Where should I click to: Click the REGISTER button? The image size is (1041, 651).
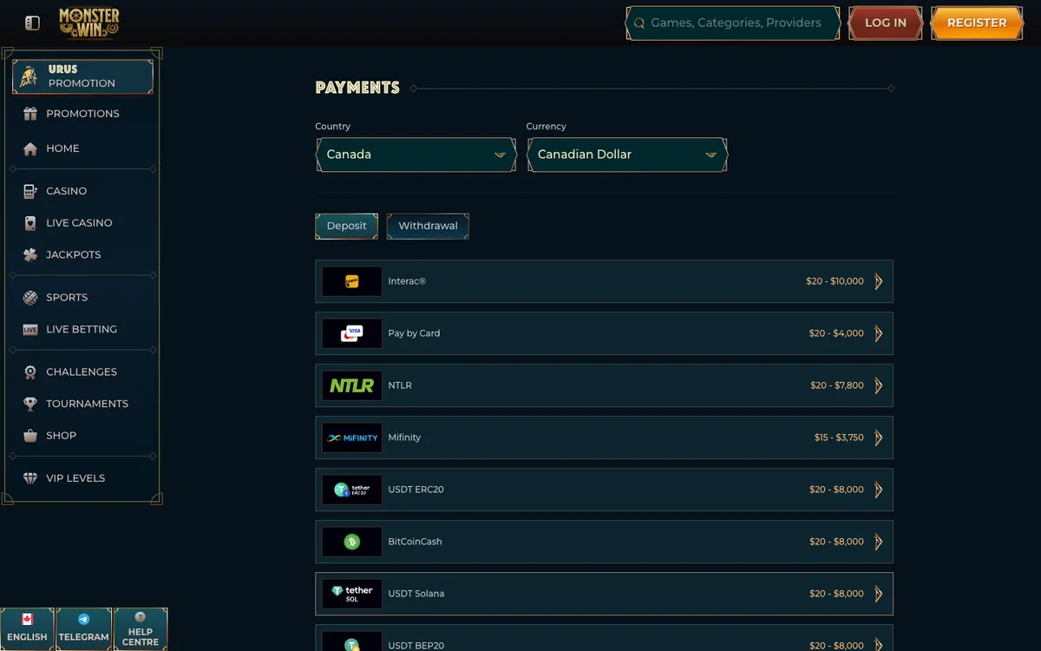pyautogui.click(x=977, y=23)
